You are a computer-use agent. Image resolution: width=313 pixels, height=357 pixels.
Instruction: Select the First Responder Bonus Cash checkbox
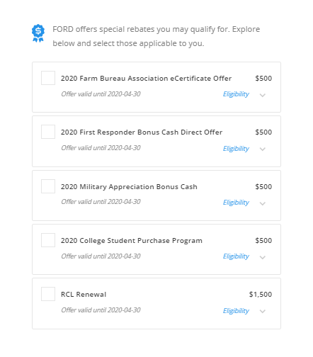coord(48,132)
